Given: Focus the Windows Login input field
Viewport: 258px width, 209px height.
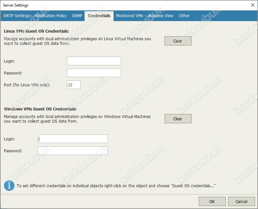Looking at the screenshot, I should pos(72,139).
